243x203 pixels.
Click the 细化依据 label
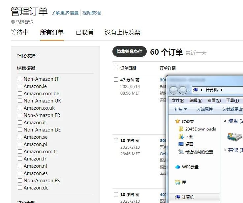pyautogui.click(x=28, y=56)
